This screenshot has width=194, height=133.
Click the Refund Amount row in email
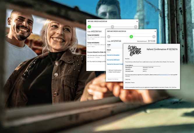[136, 71]
